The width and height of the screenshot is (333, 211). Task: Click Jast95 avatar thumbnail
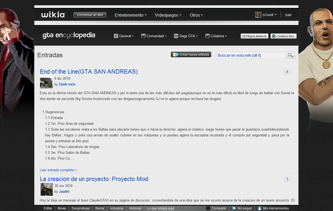tap(46, 189)
